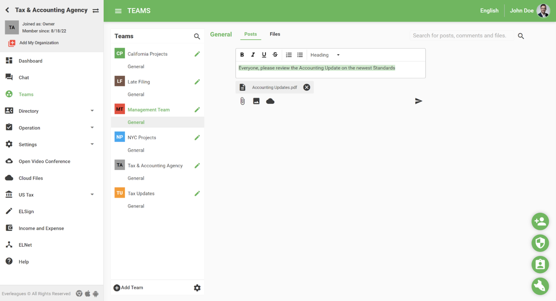Expand the Settings menu arrow

click(92, 144)
